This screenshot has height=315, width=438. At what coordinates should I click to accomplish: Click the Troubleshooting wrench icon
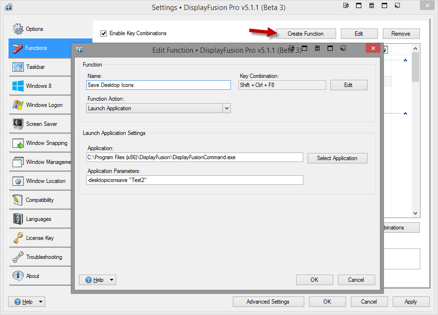[18, 257]
